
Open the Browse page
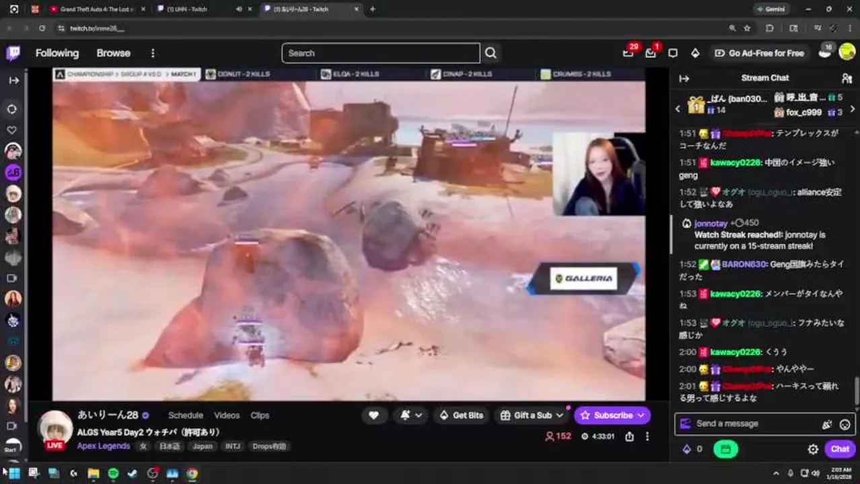113,53
